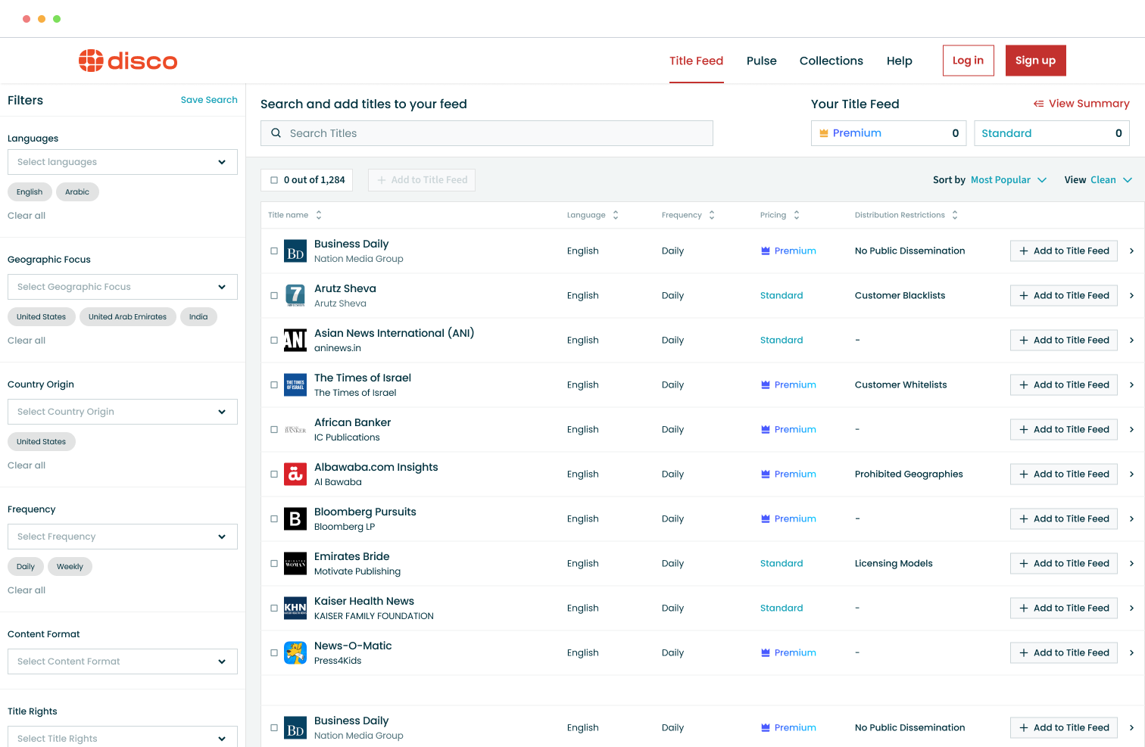Click Add to Title Feed for Bloomberg Pursuits

click(1064, 519)
